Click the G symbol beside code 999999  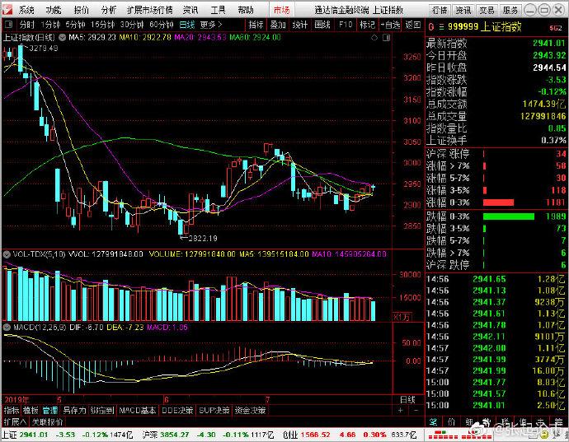430,27
